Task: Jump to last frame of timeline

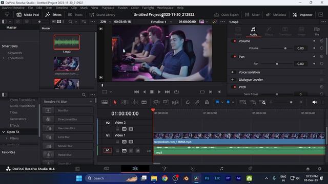Action: (x=168, y=92)
